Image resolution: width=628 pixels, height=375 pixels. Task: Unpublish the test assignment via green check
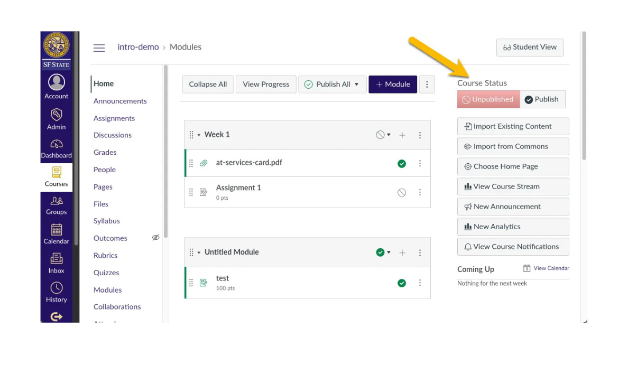point(402,283)
